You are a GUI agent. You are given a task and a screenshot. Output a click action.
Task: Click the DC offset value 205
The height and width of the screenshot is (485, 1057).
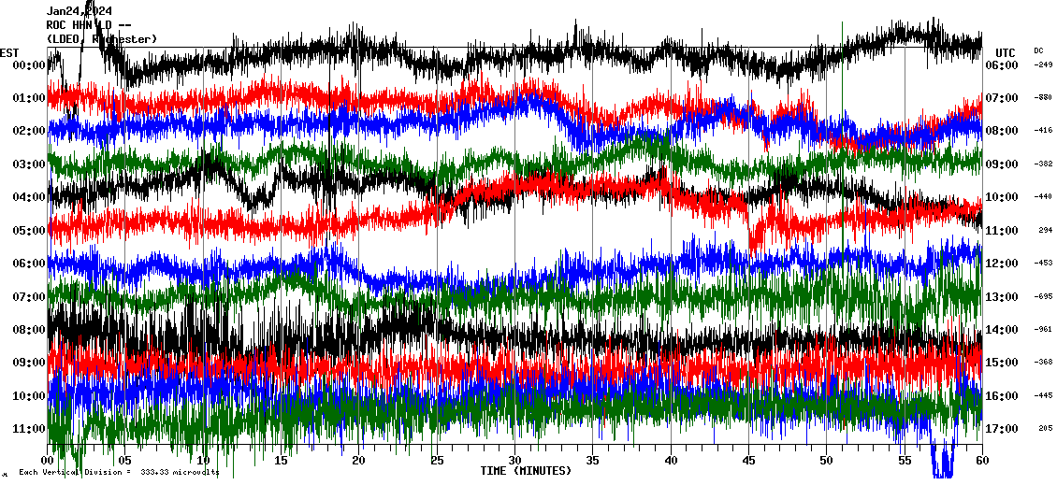point(1045,429)
